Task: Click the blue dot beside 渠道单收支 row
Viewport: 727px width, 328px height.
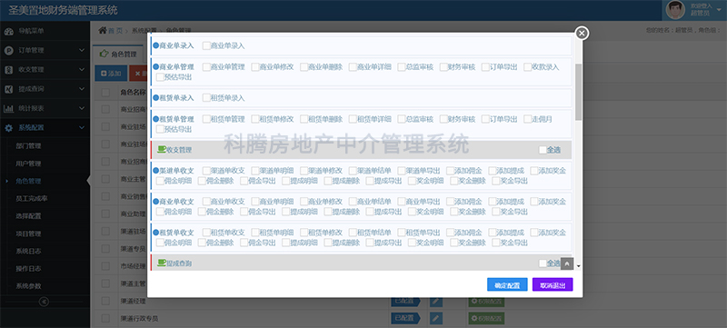Action: click(155, 171)
